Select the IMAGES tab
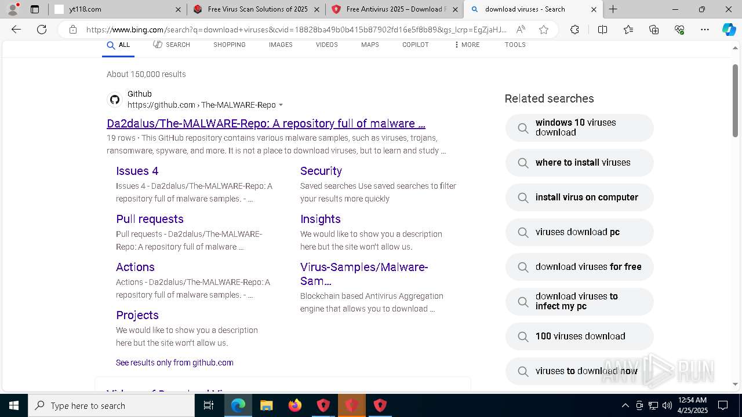The width and height of the screenshot is (742, 417). (x=281, y=45)
